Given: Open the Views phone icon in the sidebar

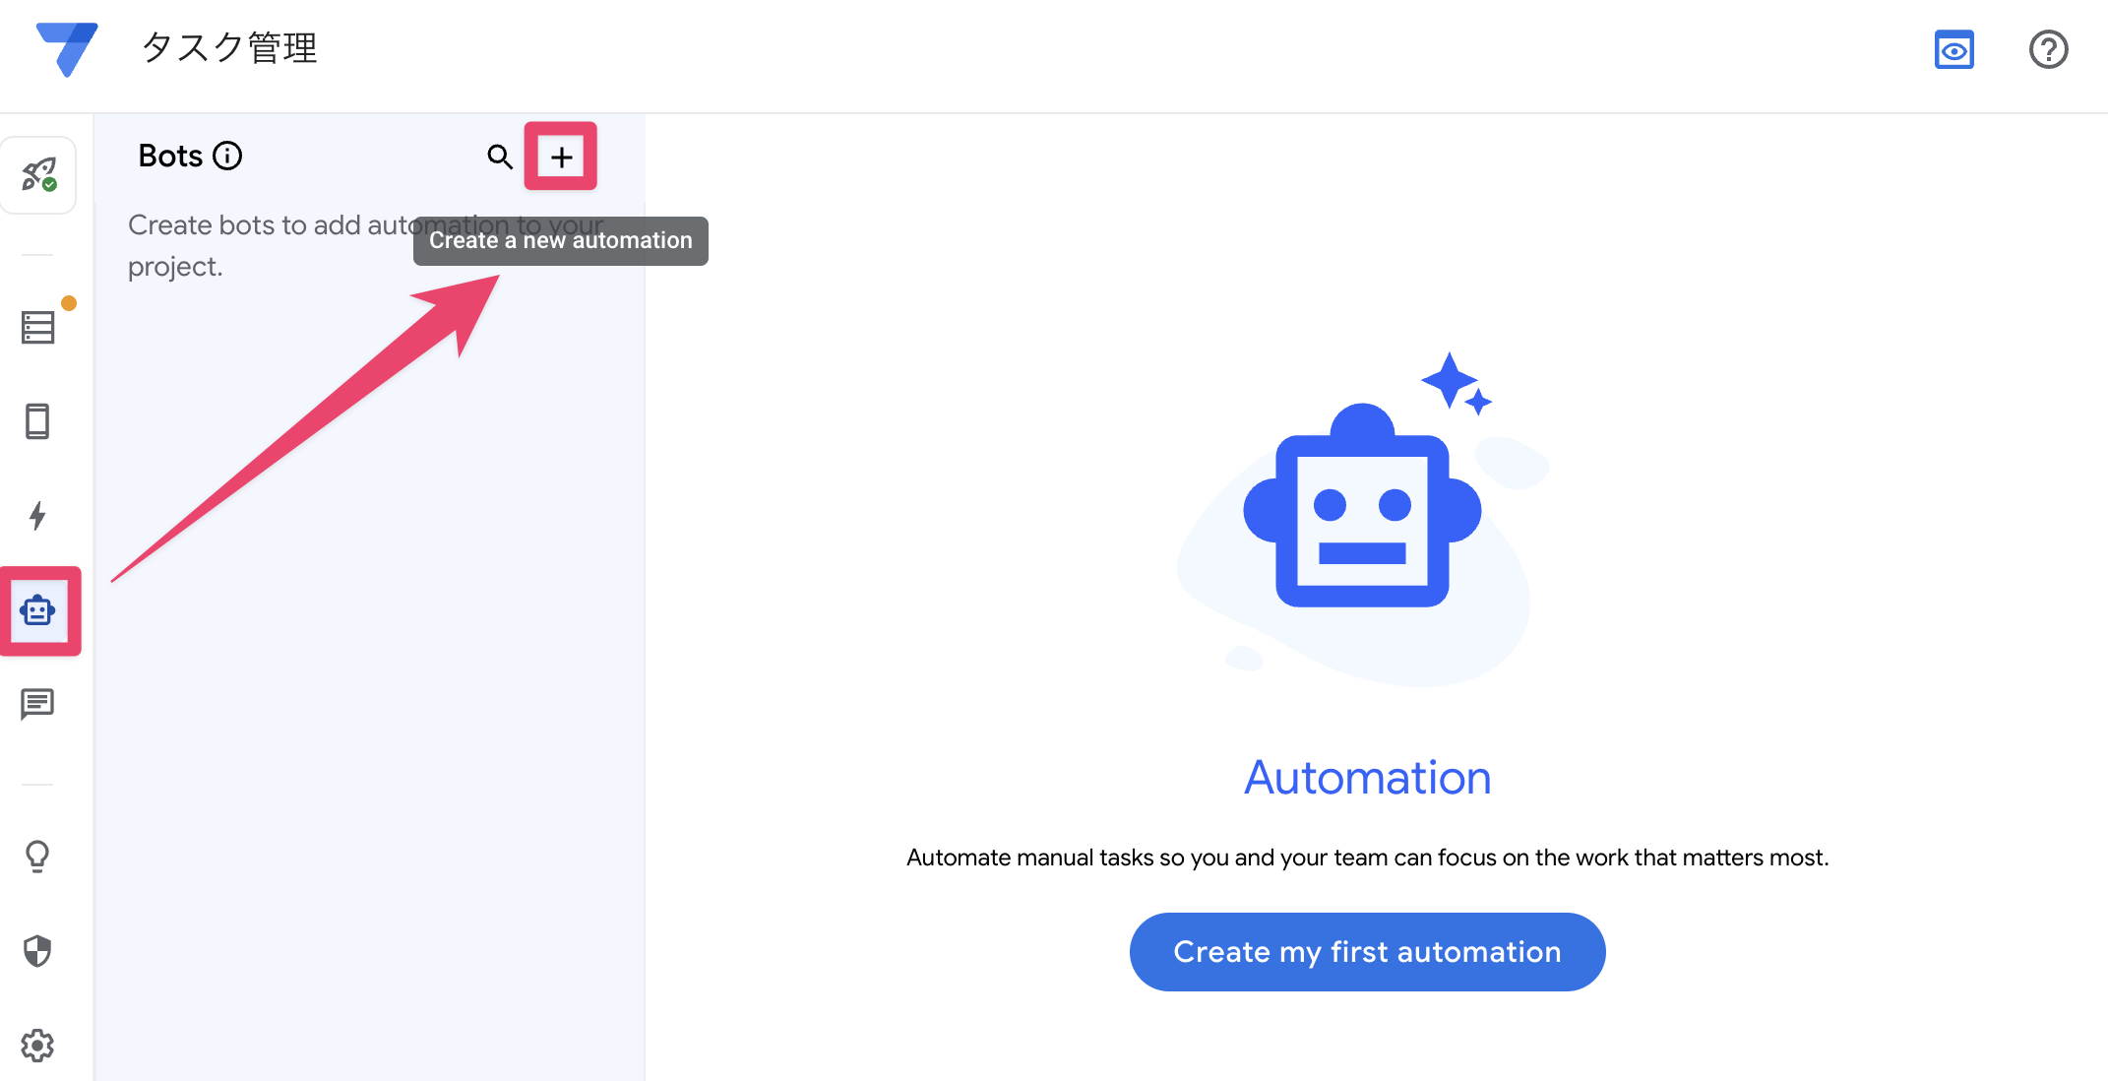Looking at the screenshot, I should tap(37, 421).
